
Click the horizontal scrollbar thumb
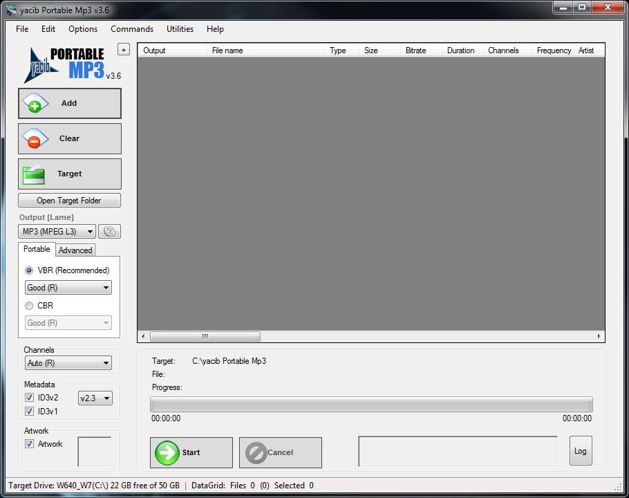(205, 337)
